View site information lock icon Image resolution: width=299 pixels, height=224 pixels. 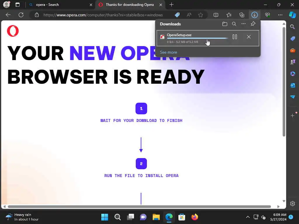(x=37, y=15)
